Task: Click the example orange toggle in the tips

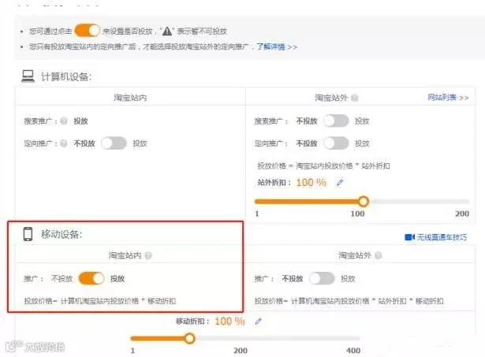Action: [88, 31]
